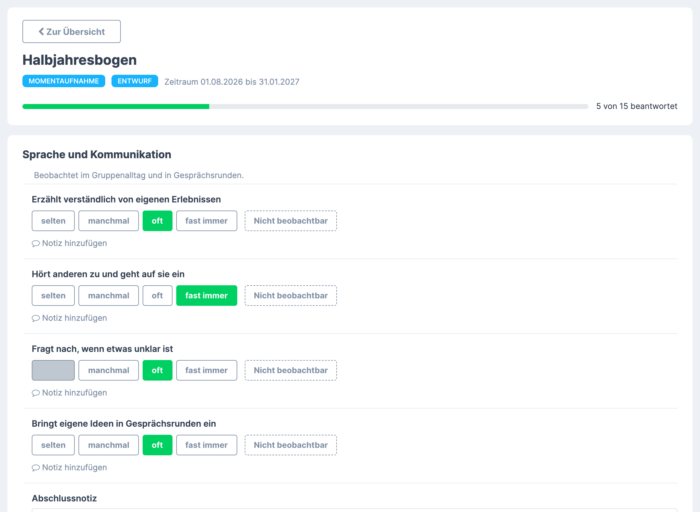The image size is (700, 512).
Task: Click the MOMENTAUFNAHME badge
Action: [x=64, y=81]
